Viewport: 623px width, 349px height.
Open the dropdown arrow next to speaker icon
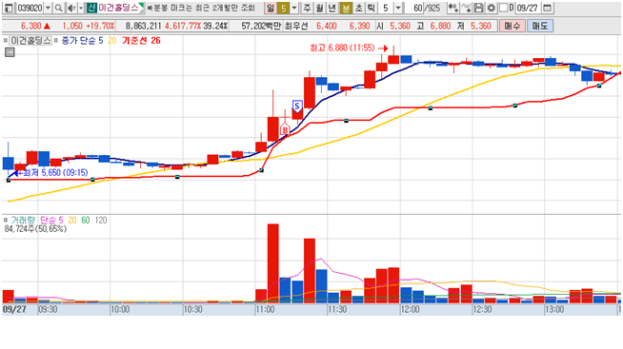[x=81, y=8]
